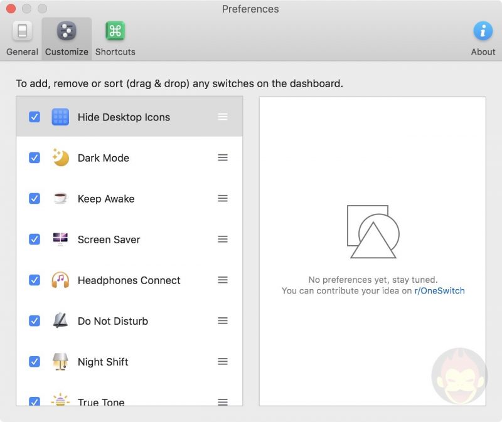The image size is (502, 422).
Task: Uncheck the Dark Mode switch
Action: (34, 157)
